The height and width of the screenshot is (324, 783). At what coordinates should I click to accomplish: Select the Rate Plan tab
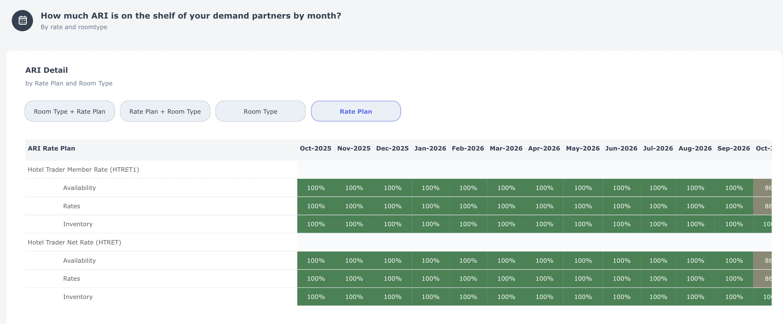[x=356, y=111]
